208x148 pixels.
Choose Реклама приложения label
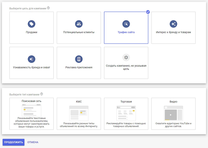(79, 67)
